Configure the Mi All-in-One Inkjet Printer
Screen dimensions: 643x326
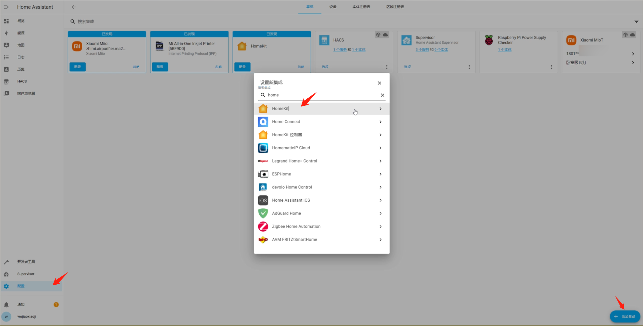coord(160,67)
